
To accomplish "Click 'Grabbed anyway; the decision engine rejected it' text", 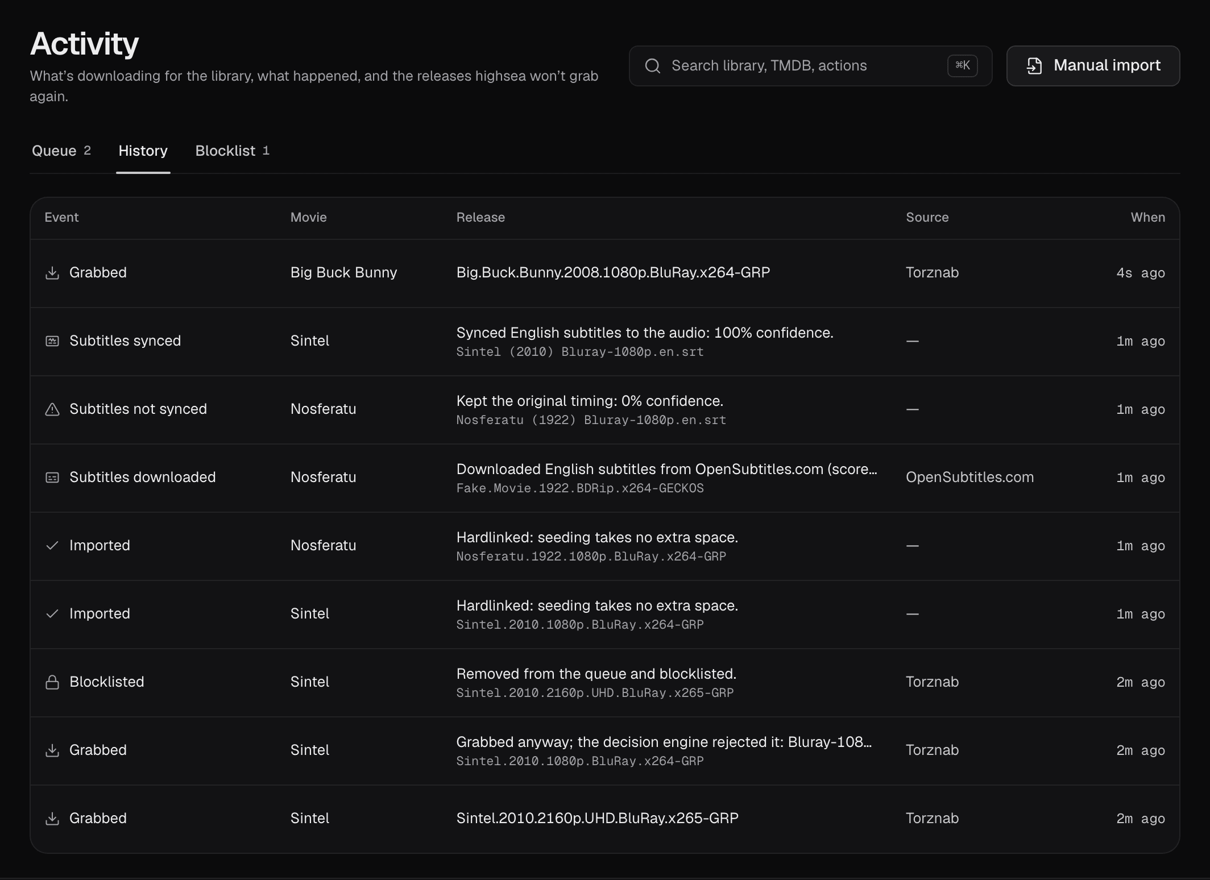I will pyautogui.click(x=664, y=742).
